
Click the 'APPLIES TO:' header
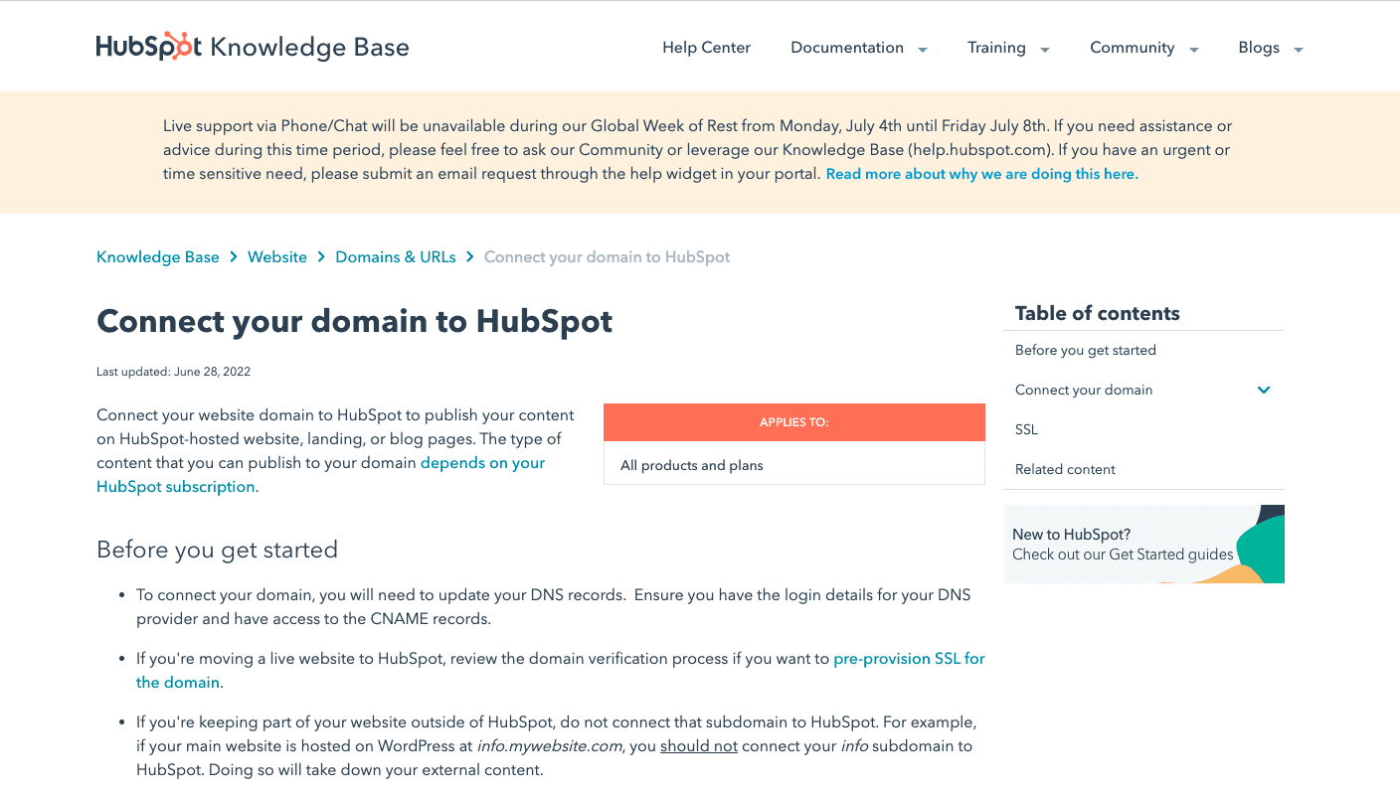794,422
